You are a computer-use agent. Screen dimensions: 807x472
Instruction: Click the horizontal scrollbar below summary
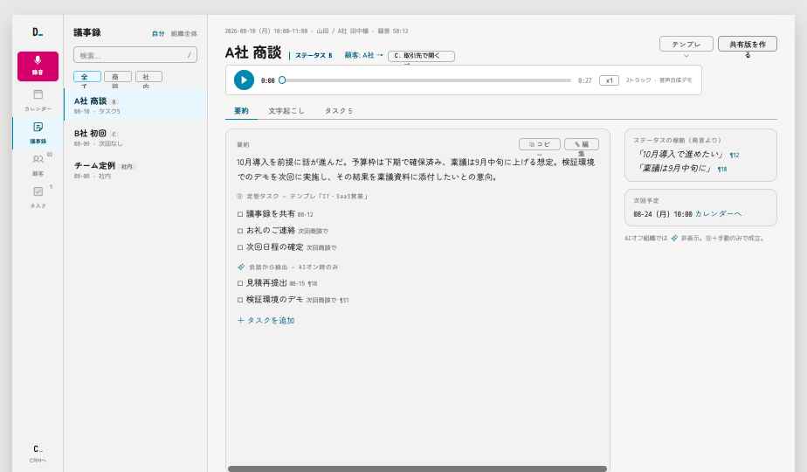point(417,469)
